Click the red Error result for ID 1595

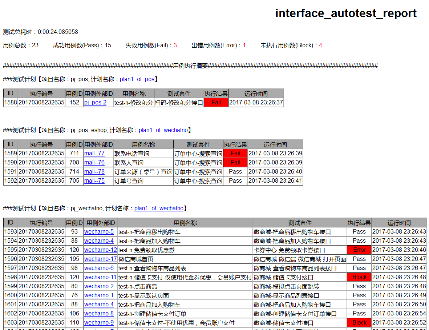(x=359, y=250)
